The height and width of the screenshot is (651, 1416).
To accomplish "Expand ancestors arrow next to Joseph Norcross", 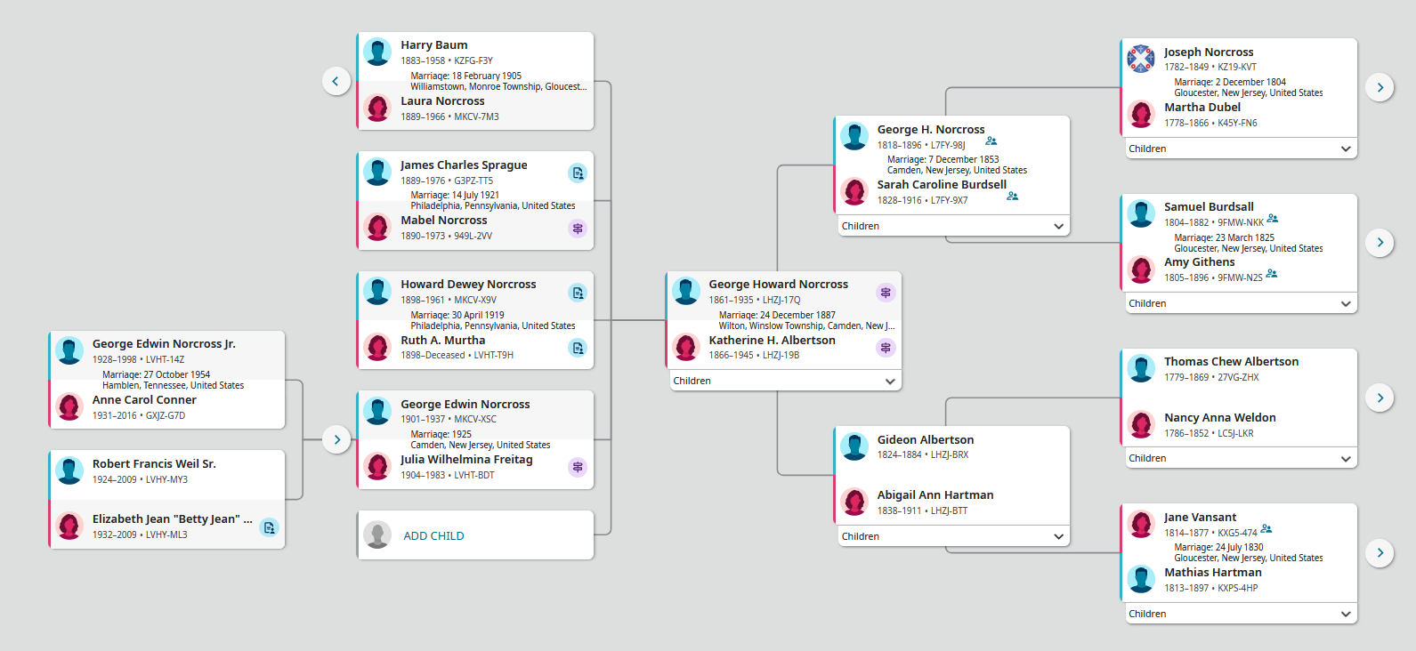I will (1380, 87).
